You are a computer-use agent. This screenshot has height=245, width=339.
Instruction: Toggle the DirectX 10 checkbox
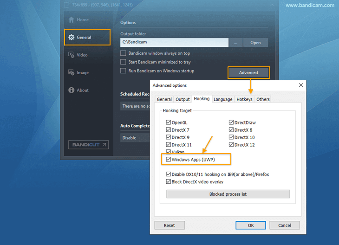point(231,137)
